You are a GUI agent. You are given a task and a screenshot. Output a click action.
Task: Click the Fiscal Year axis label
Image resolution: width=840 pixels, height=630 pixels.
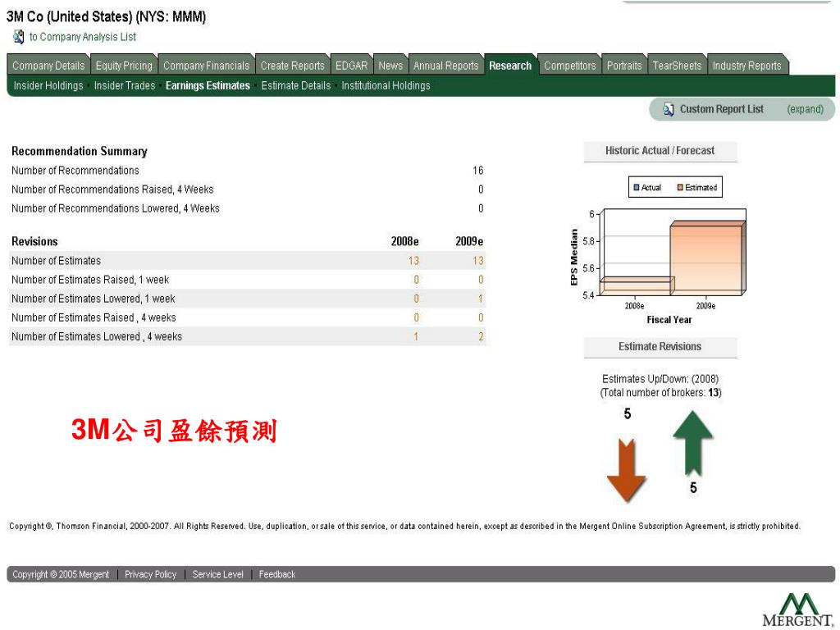pyautogui.click(x=669, y=320)
